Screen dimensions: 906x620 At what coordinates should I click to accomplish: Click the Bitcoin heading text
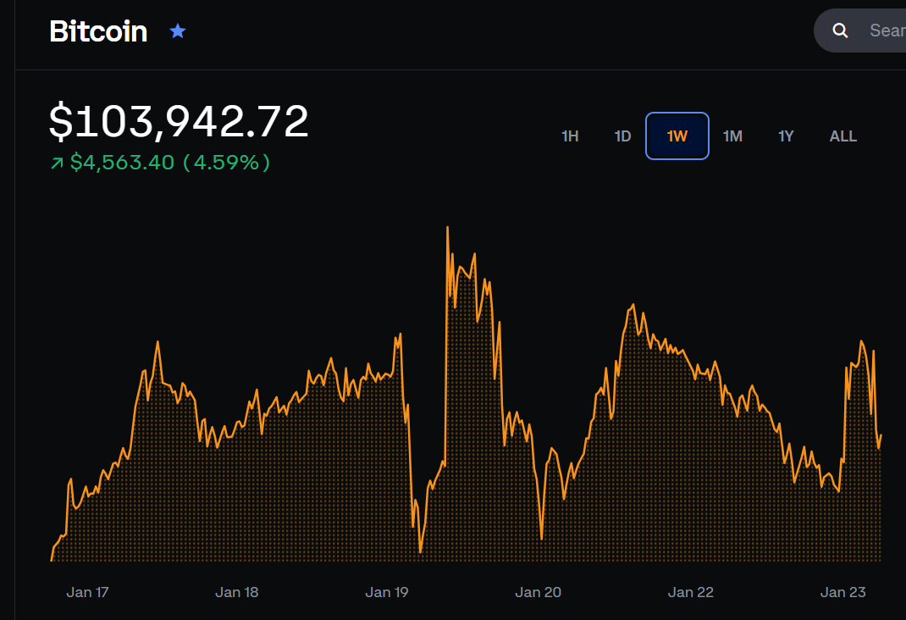click(x=98, y=31)
